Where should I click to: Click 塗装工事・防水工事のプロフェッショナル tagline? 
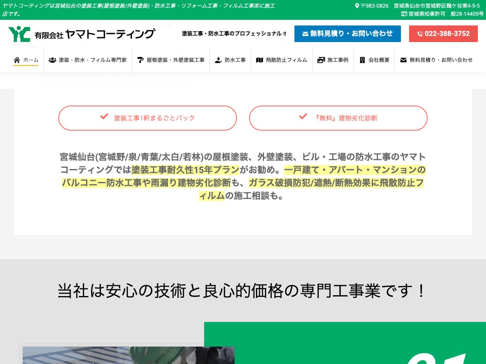tap(234, 34)
